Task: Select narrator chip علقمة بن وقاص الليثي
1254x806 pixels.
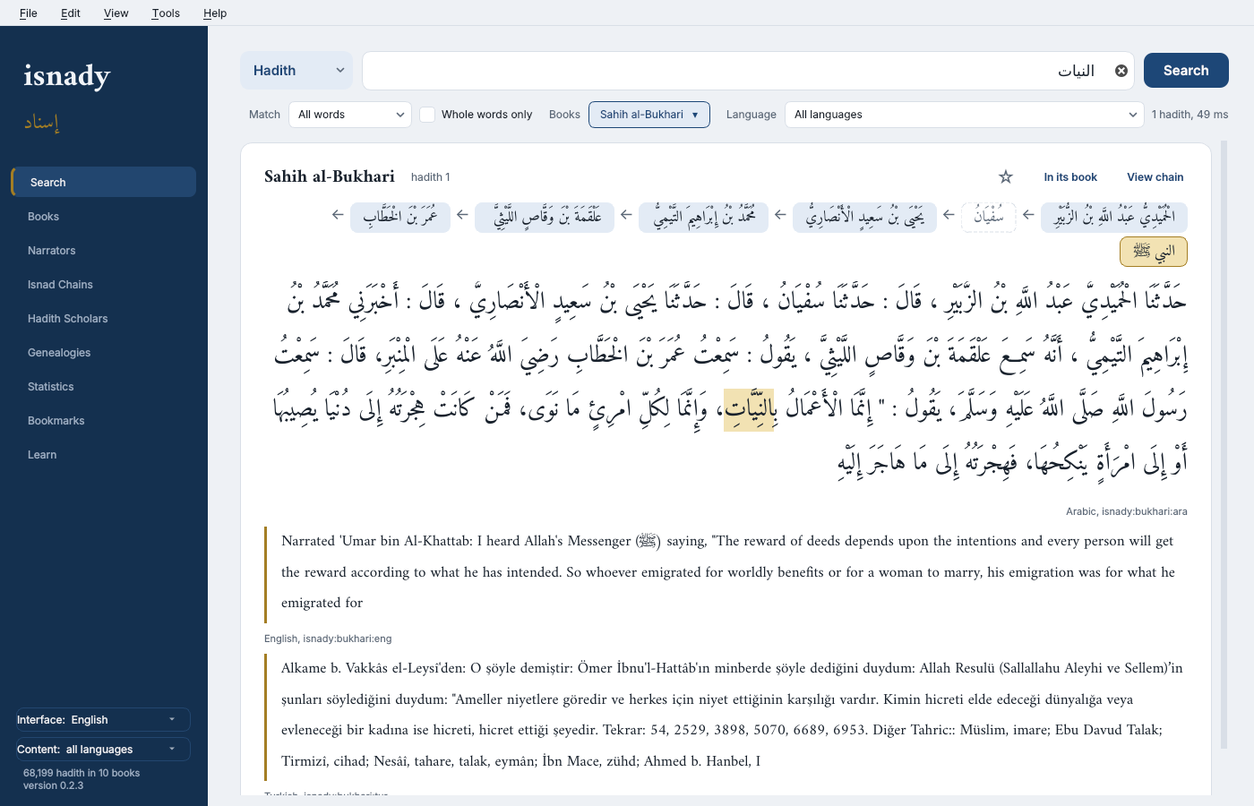Action: [545, 217]
